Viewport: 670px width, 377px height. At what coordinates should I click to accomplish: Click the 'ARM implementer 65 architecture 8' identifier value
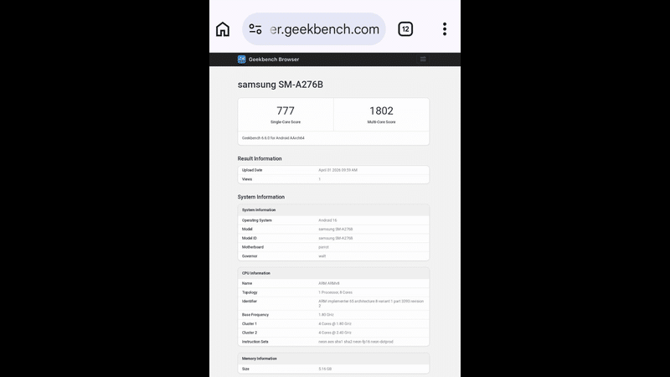[371, 303]
